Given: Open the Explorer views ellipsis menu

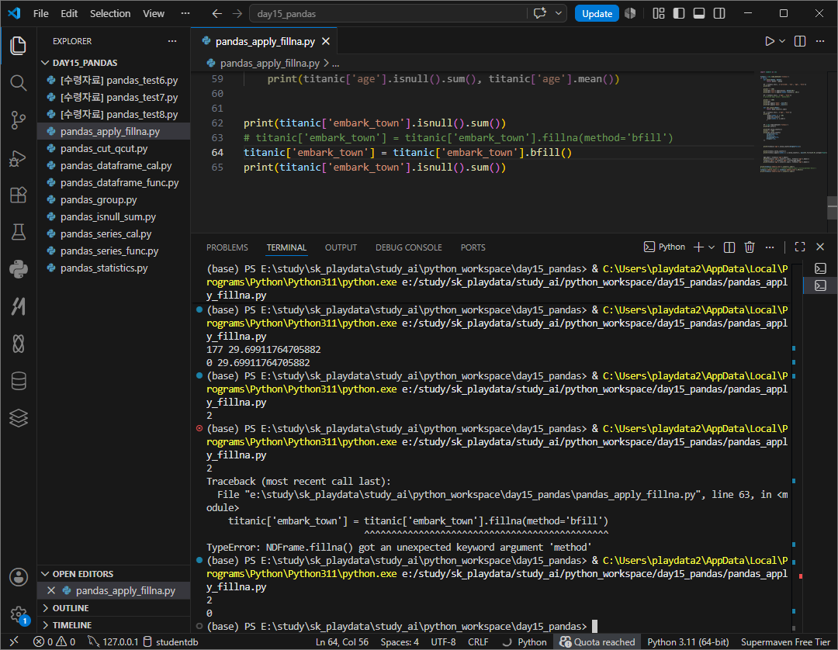Looking at the screenshot, I should tap(172, 41).
